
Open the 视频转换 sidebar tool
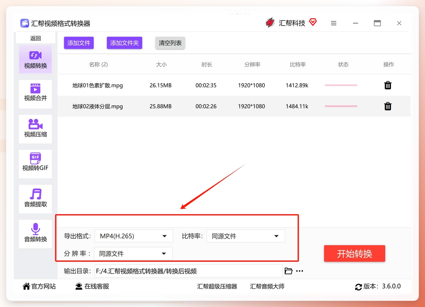(x=36, y=60)
